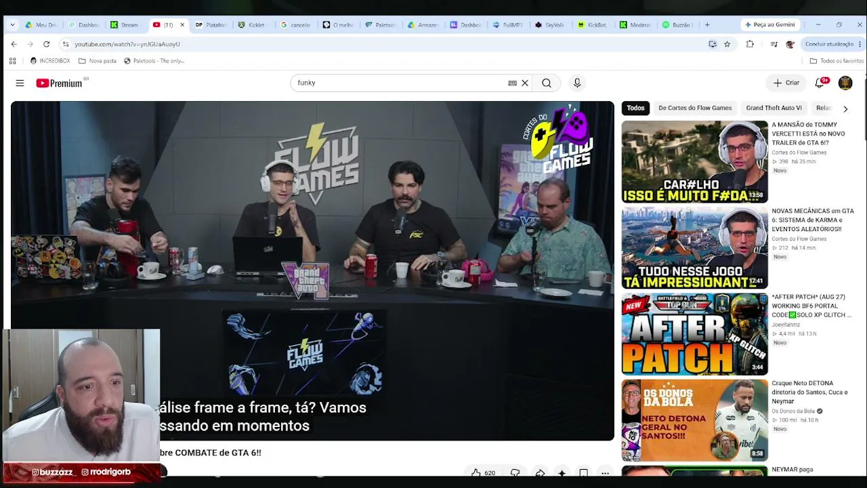Screen dimensions: 867x488
Task: Focus the browser address bar URL
Action: coord(127,44)
